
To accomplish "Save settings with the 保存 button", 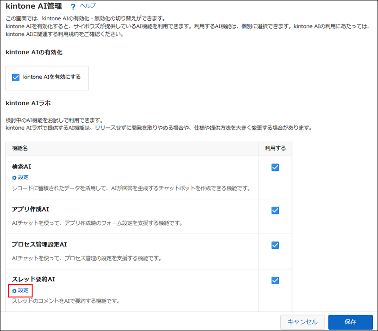I will [x=351, y=322].
